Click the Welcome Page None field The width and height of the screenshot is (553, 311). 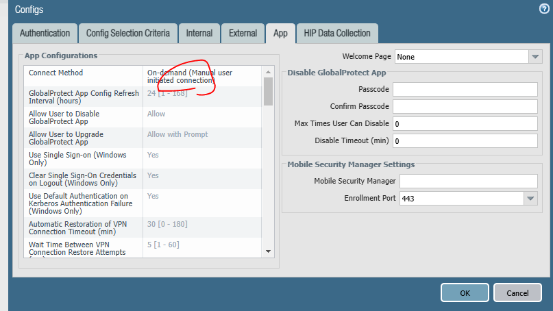[462, 57]
